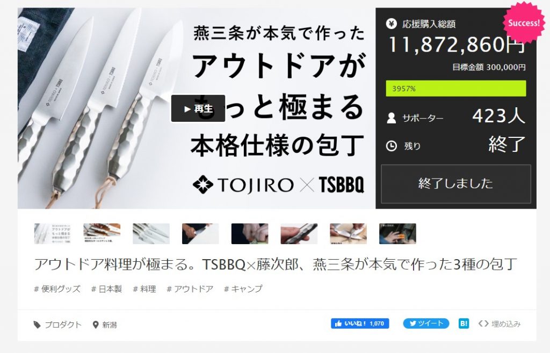Select the third thumbnail of three knives
This screenshot has width=550, height=353.
click(x=151, y=233)
